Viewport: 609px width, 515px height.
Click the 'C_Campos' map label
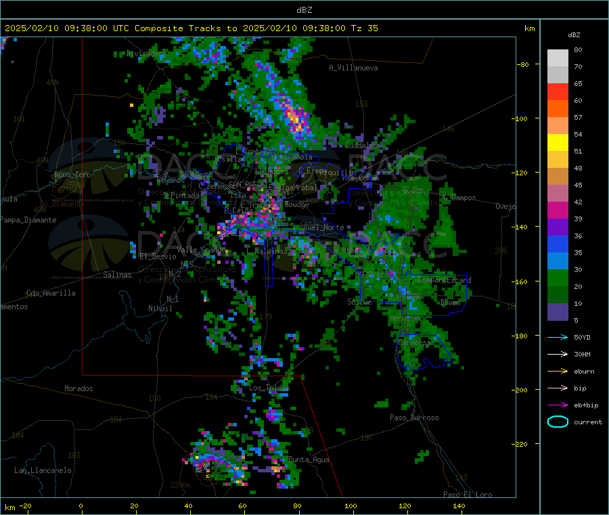click(x=459, y=198)
